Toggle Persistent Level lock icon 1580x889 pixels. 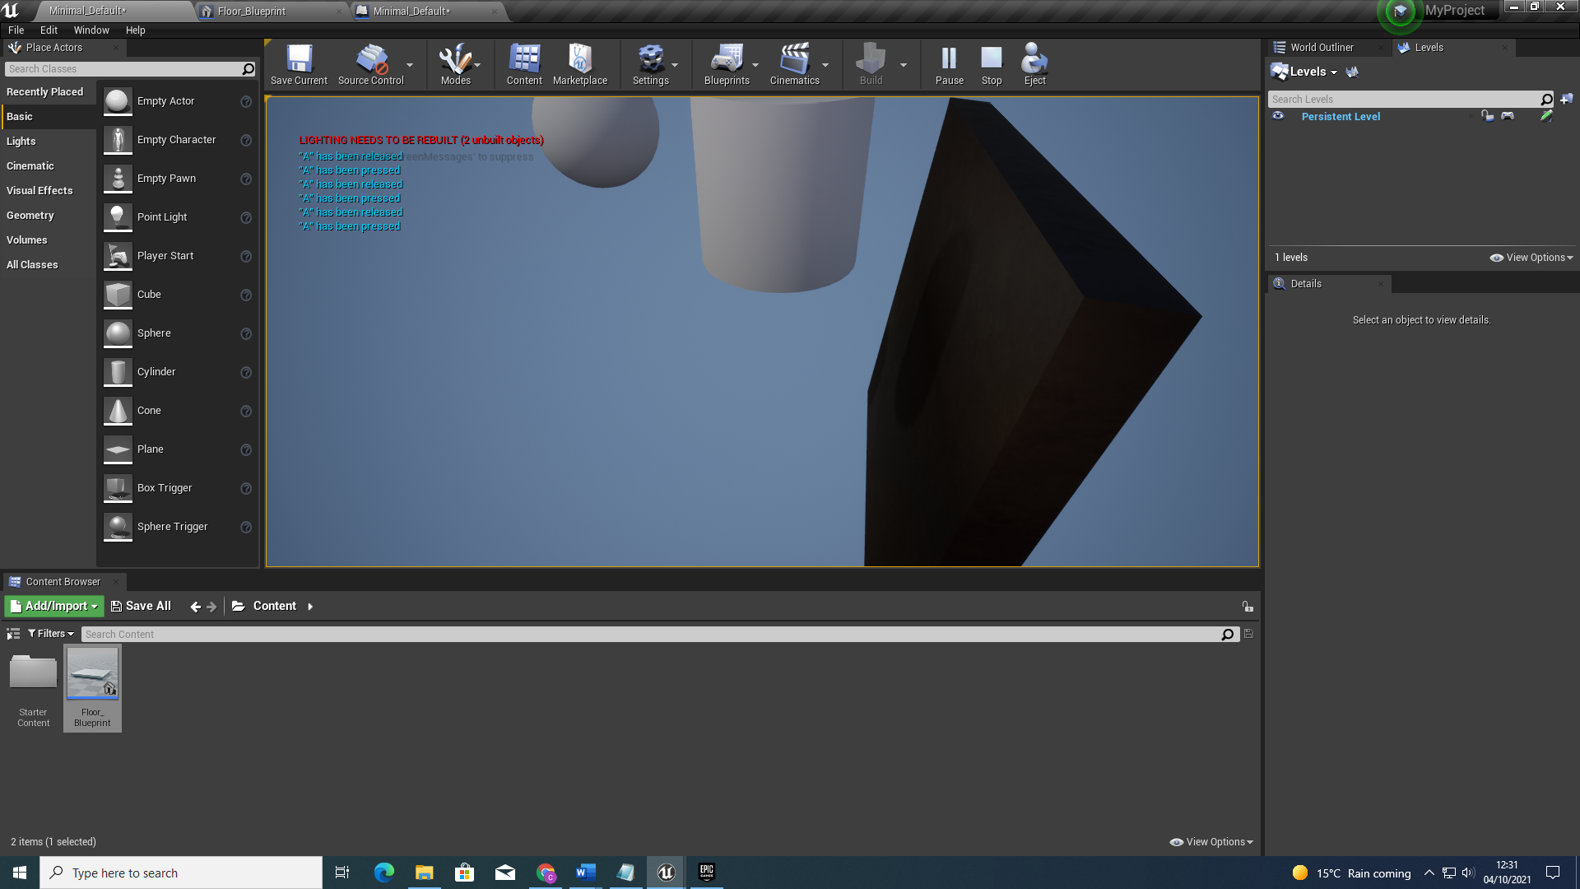(1487, 116)
